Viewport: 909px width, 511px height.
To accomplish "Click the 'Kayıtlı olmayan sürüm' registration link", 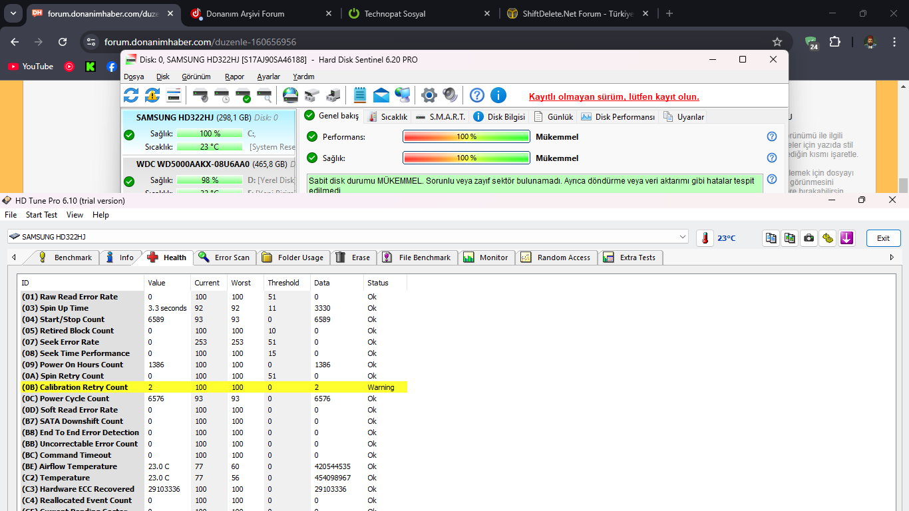I will click(614, 96).
